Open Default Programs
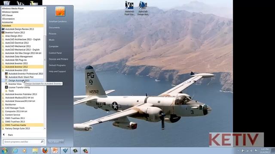275x154 pixels. [x=57, y=65]
